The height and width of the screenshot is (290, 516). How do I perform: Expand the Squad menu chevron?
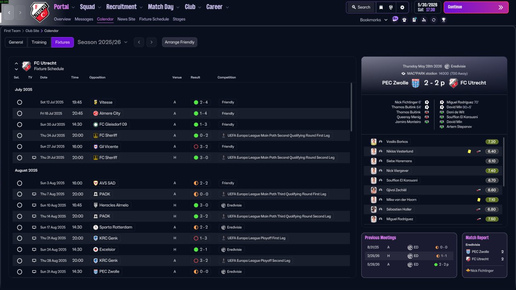(99, 7)
